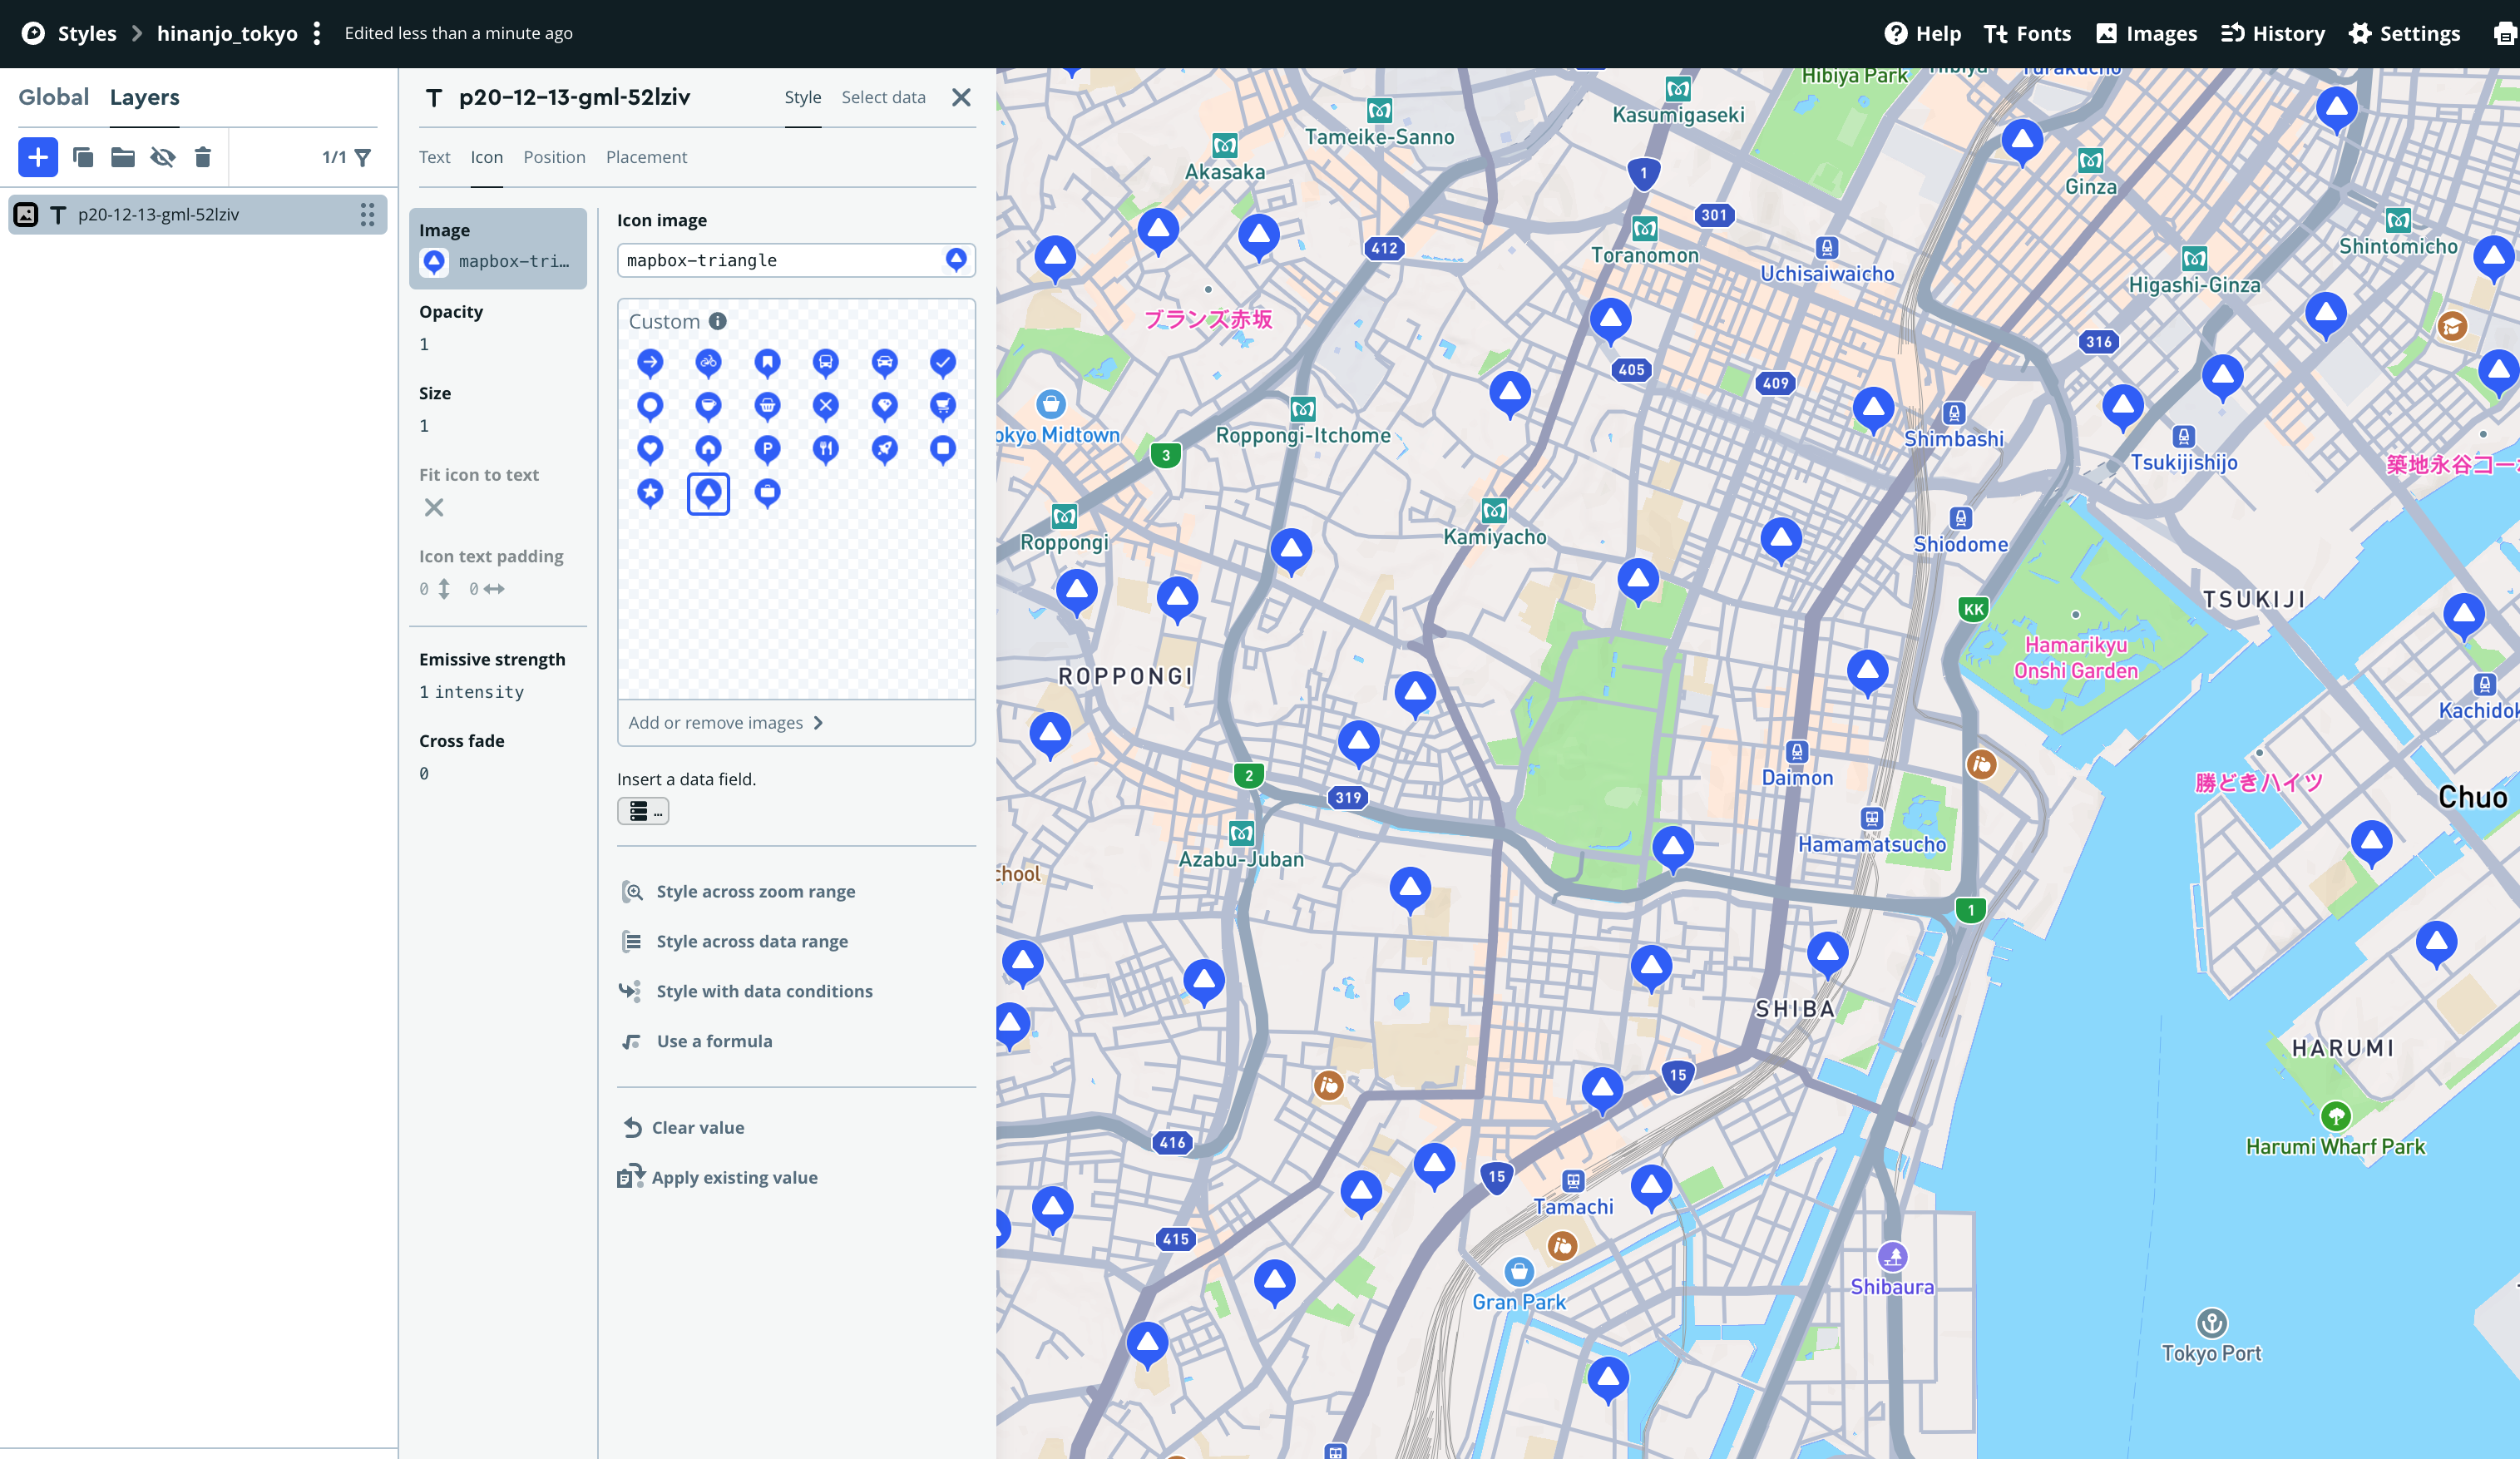
Task: Choose the rocket marker icon
Action: tap(884, 448)
